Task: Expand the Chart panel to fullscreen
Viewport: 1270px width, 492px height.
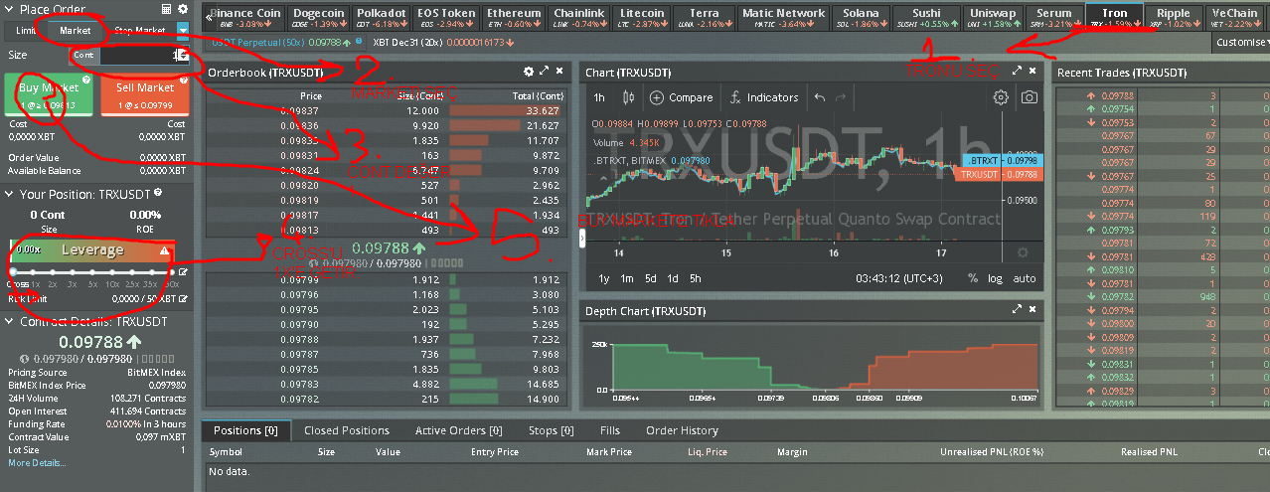Action: (1017, 72)
